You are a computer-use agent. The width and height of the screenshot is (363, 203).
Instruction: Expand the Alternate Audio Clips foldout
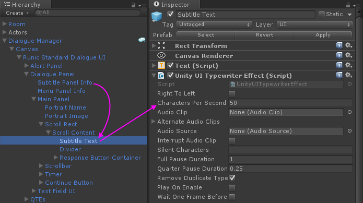coord(154,122)
